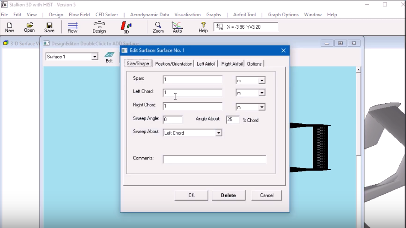Open the Flow Field menu

(79, 15)
